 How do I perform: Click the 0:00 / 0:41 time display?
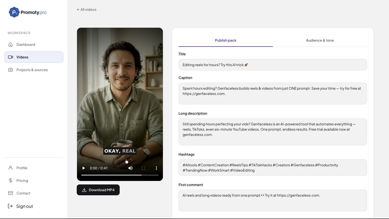point(99,168)
